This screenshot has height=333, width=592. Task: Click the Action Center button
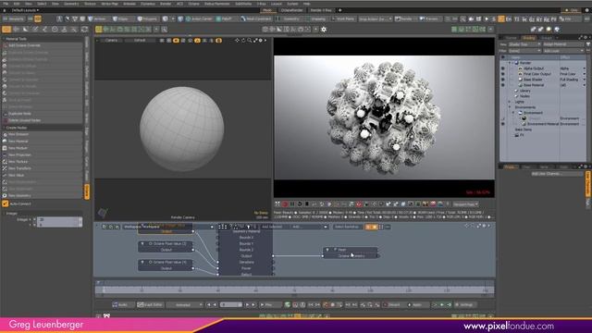pyautogui.click(x=200, y=18)
